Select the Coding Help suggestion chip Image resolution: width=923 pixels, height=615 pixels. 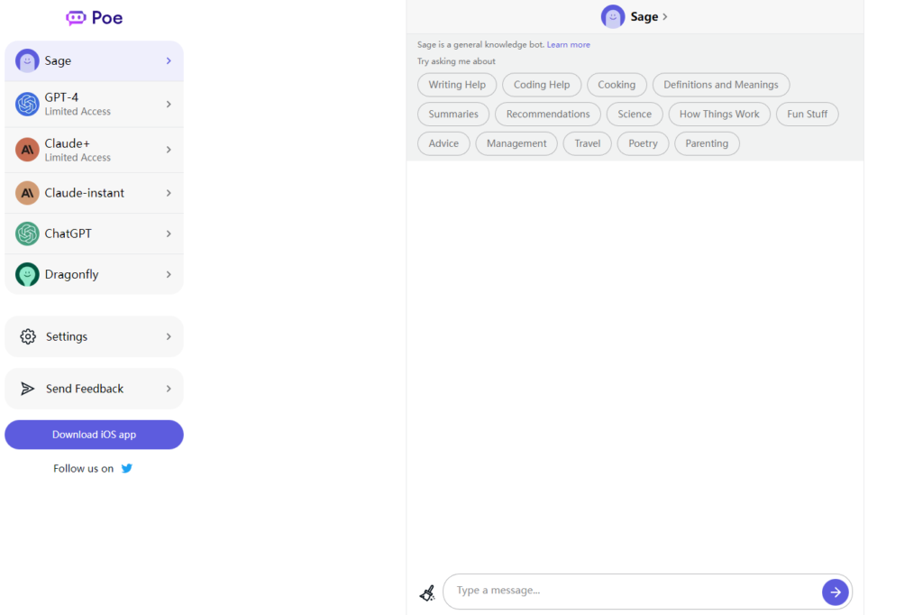541,85
